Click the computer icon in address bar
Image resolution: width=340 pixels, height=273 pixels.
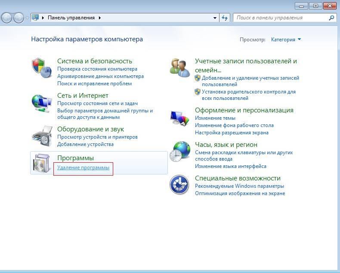point(35,17)
